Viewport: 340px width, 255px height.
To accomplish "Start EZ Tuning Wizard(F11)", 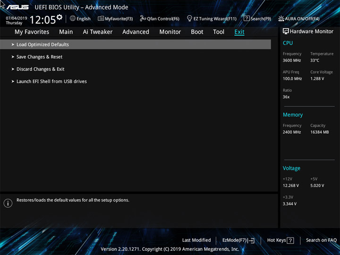I will tap(215, 18).
